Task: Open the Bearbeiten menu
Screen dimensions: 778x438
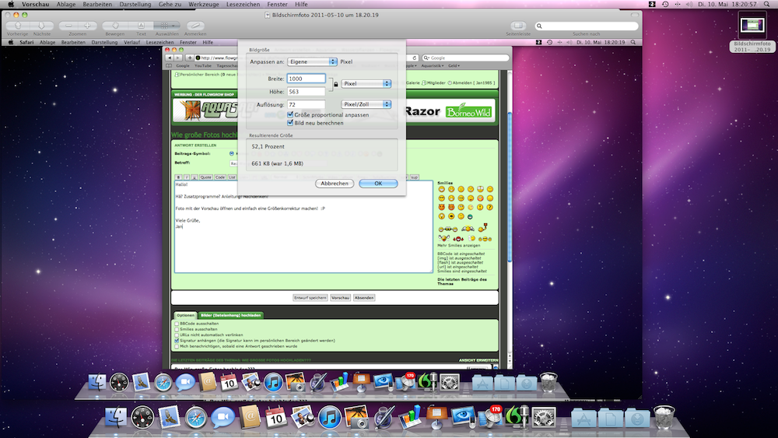Action: click(97, 4)
